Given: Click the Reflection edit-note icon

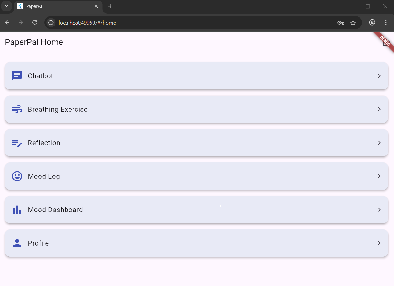Looking at the screenshot, I should click(x=17, y=143).
